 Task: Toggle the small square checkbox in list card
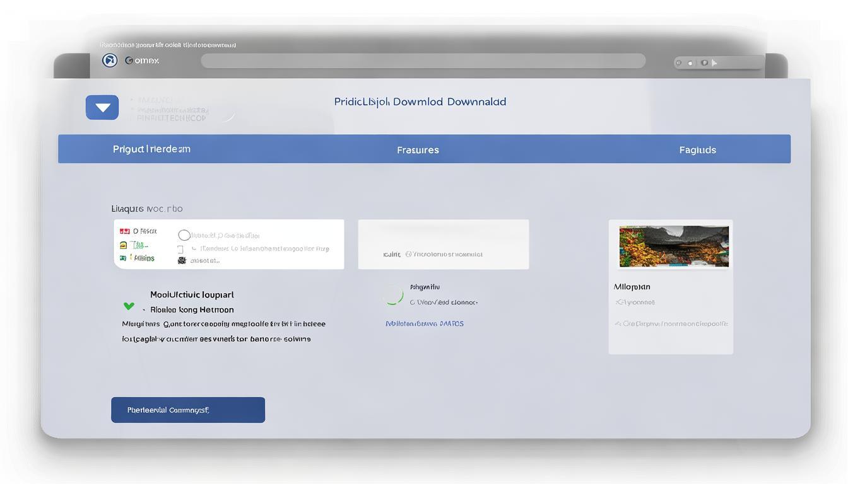(x=180, y=249)
